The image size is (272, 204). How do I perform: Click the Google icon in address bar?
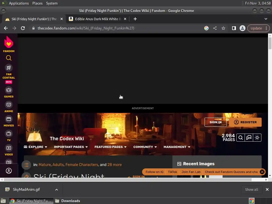tap(206, 28)
